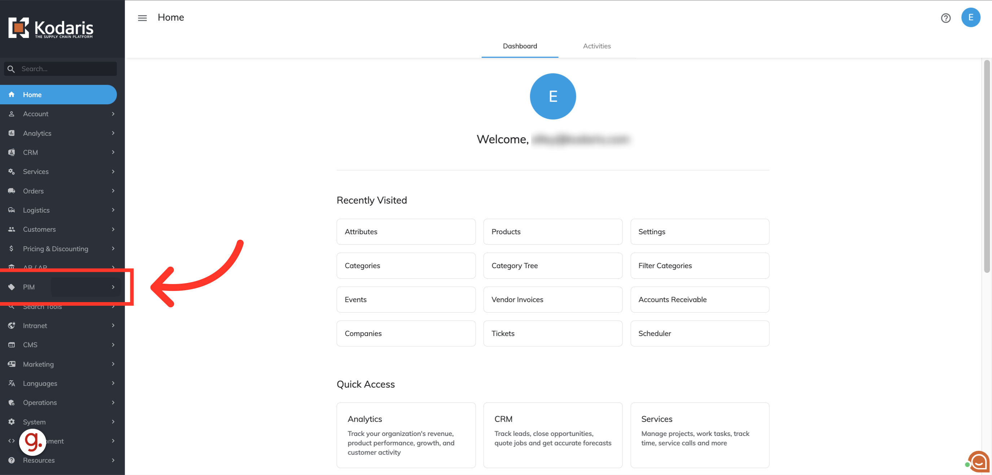Switch to the Activities tab
992x475 pixels.
(x=596, y=46)
